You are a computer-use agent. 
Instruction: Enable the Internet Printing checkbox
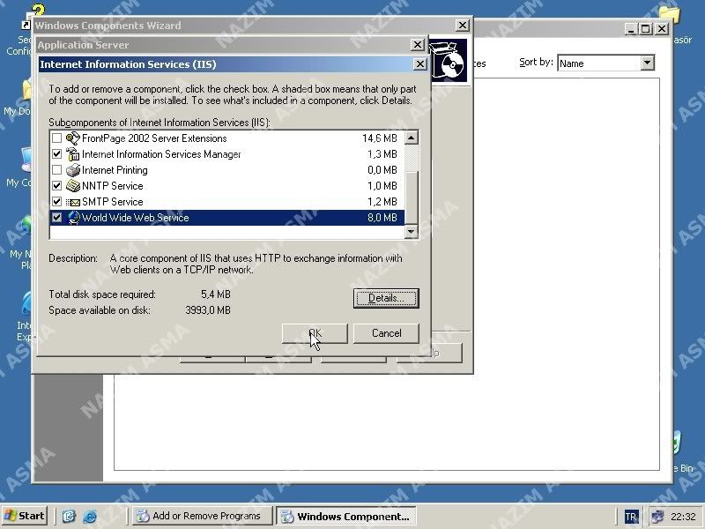56,170
